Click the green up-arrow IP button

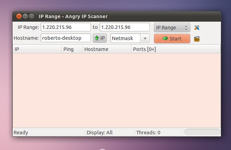coord(100,38)
